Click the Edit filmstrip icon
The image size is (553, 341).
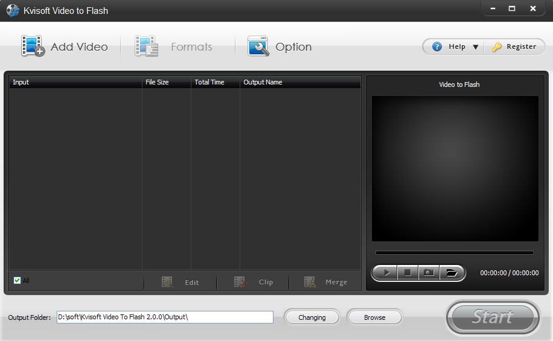167,282
